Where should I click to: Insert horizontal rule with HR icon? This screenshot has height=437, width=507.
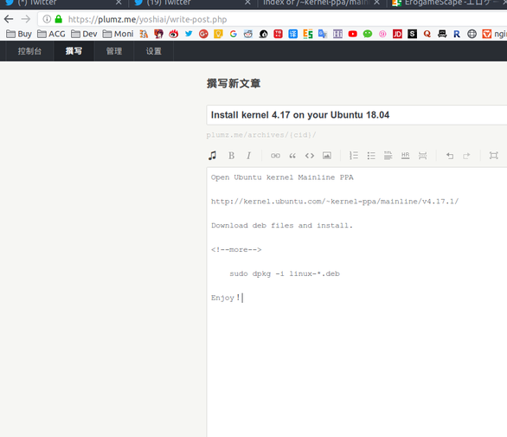pyautogui.click(x=405, y=156)
